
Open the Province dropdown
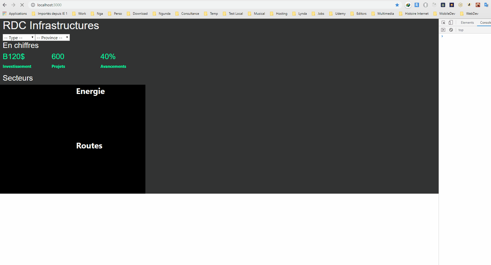[52, 38]
